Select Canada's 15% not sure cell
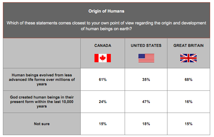 [x=103, y=124]
